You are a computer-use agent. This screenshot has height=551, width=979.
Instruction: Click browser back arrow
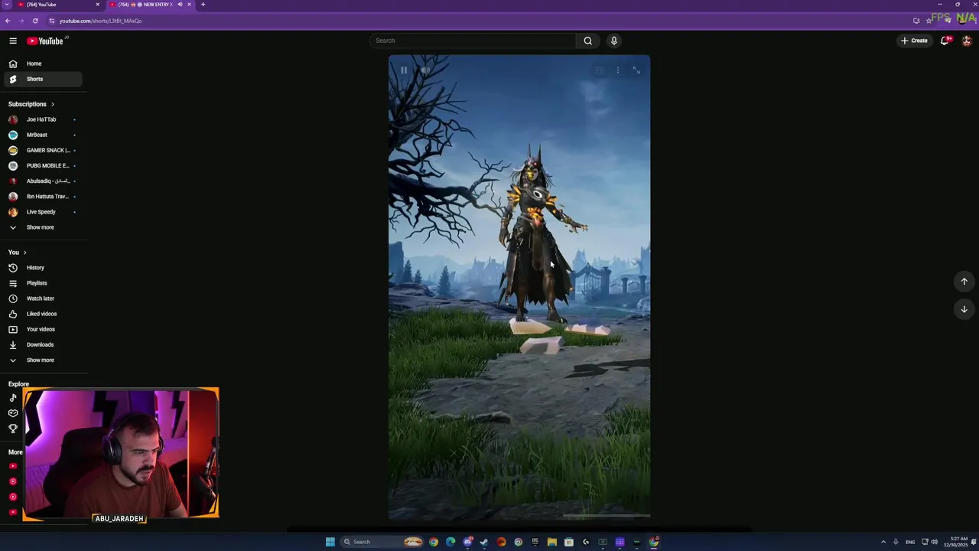click(8, 21)
